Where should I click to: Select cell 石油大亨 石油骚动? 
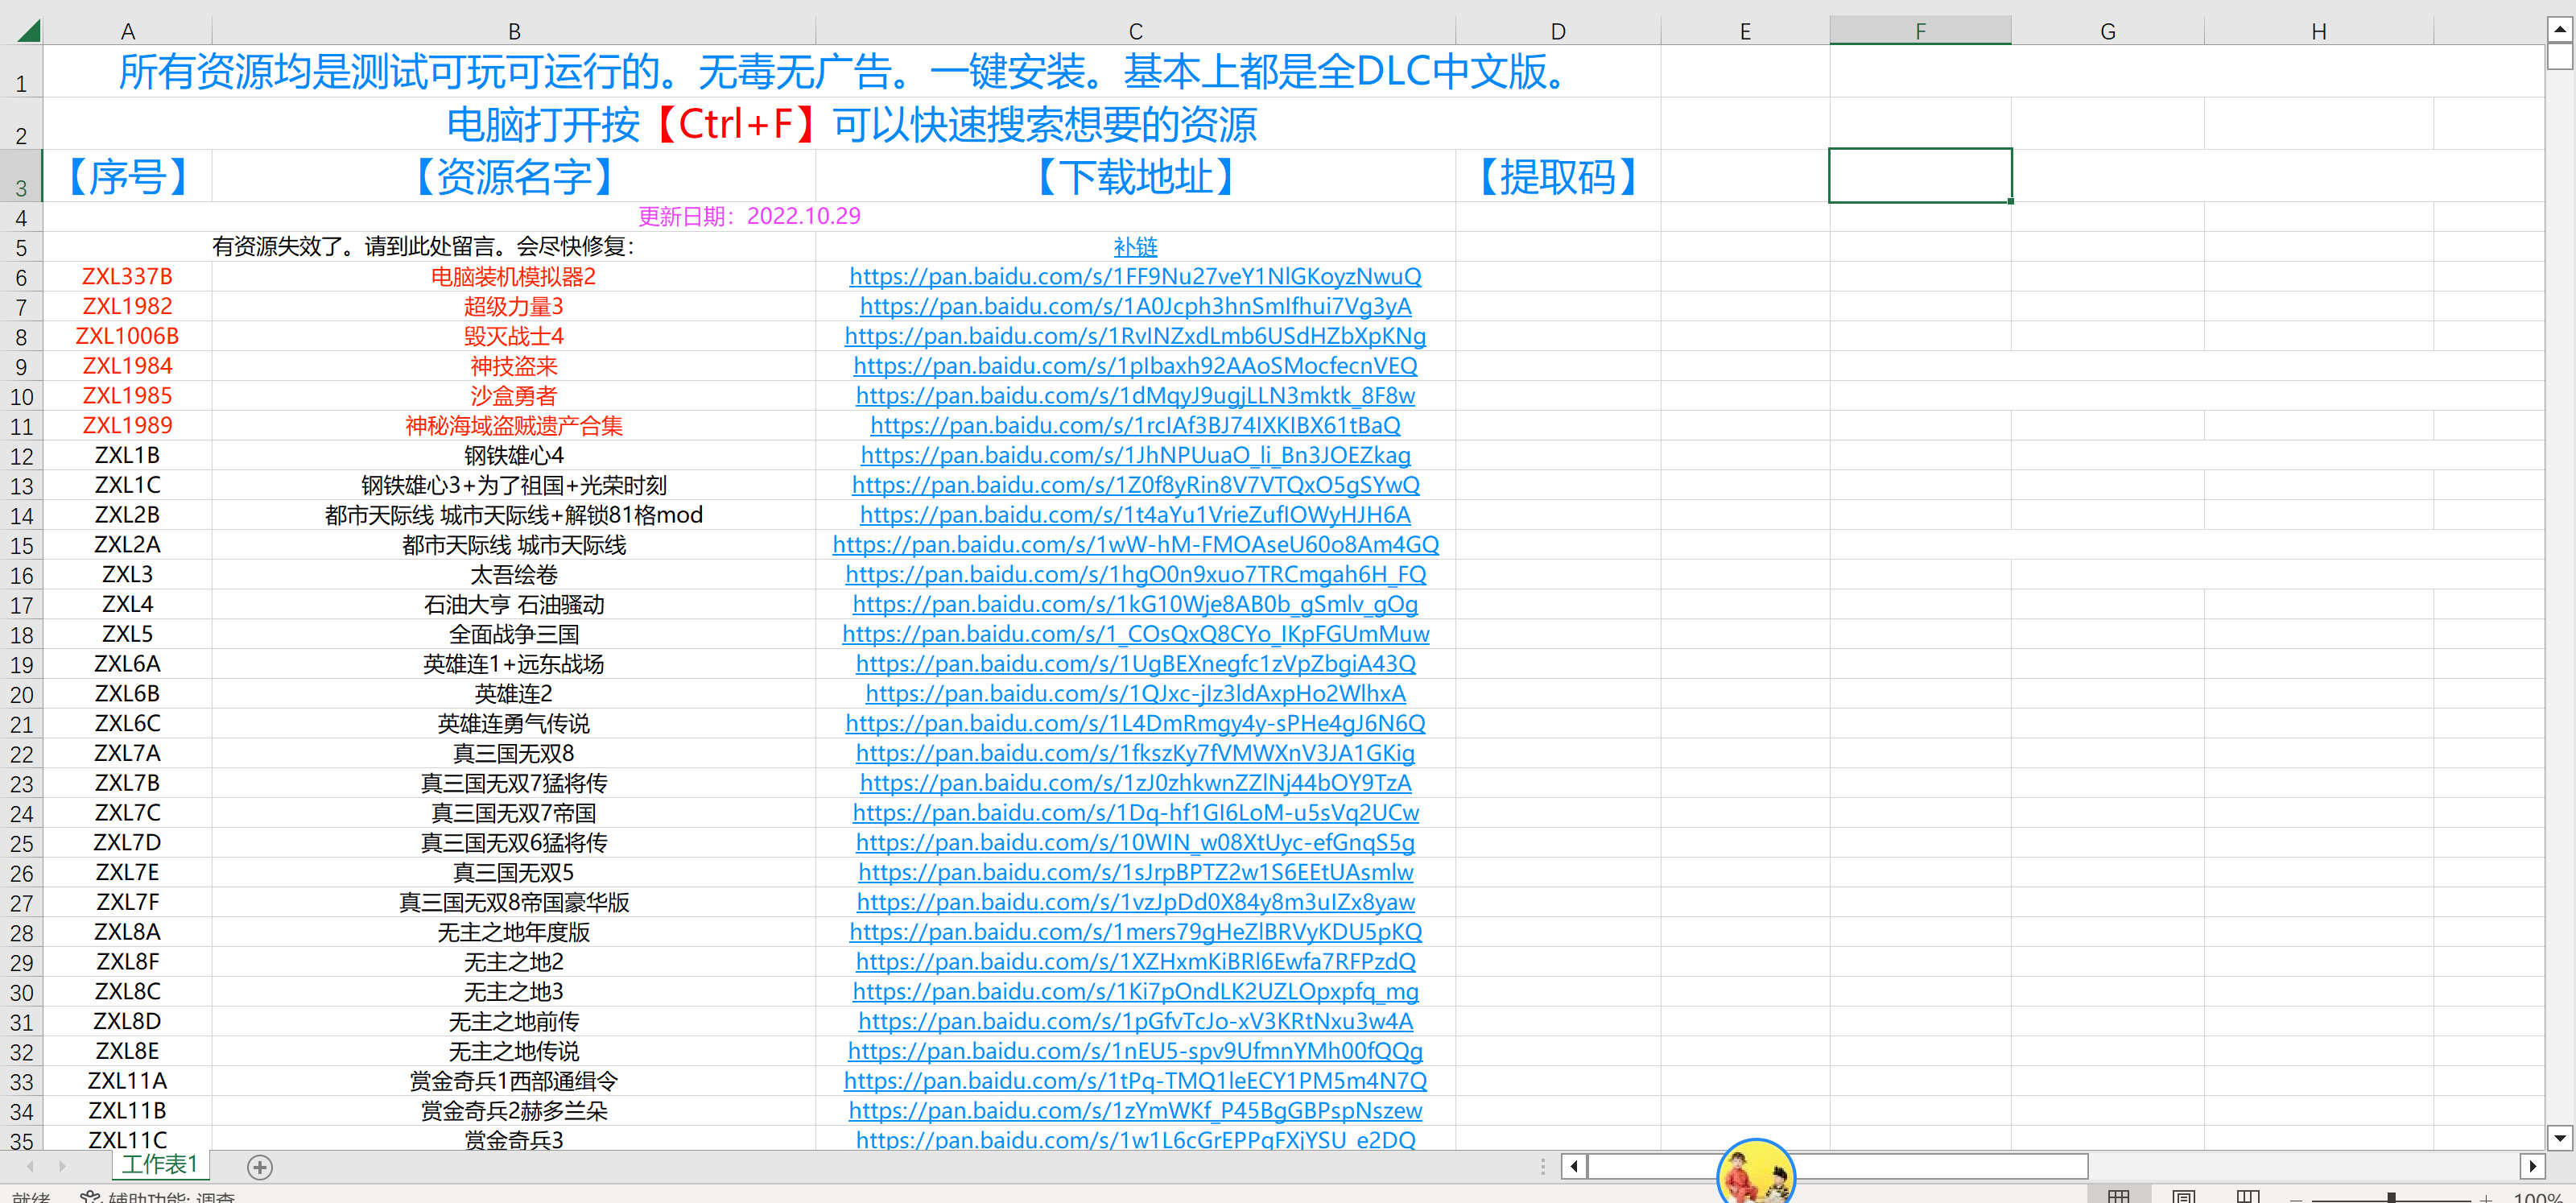point(514,604)
